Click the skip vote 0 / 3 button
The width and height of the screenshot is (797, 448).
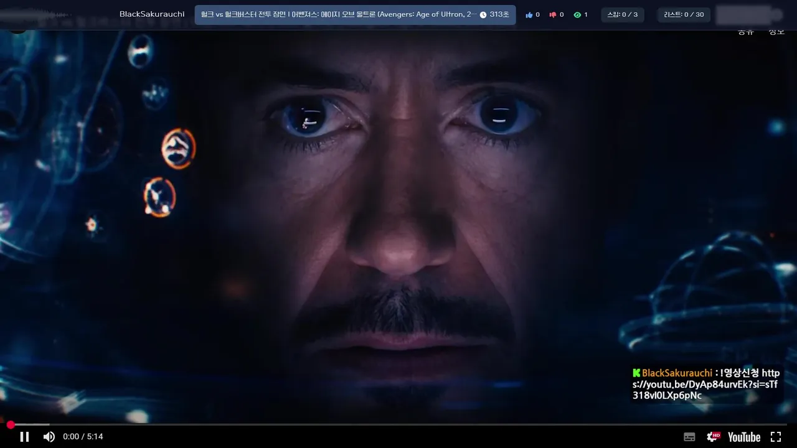[622, 15]
